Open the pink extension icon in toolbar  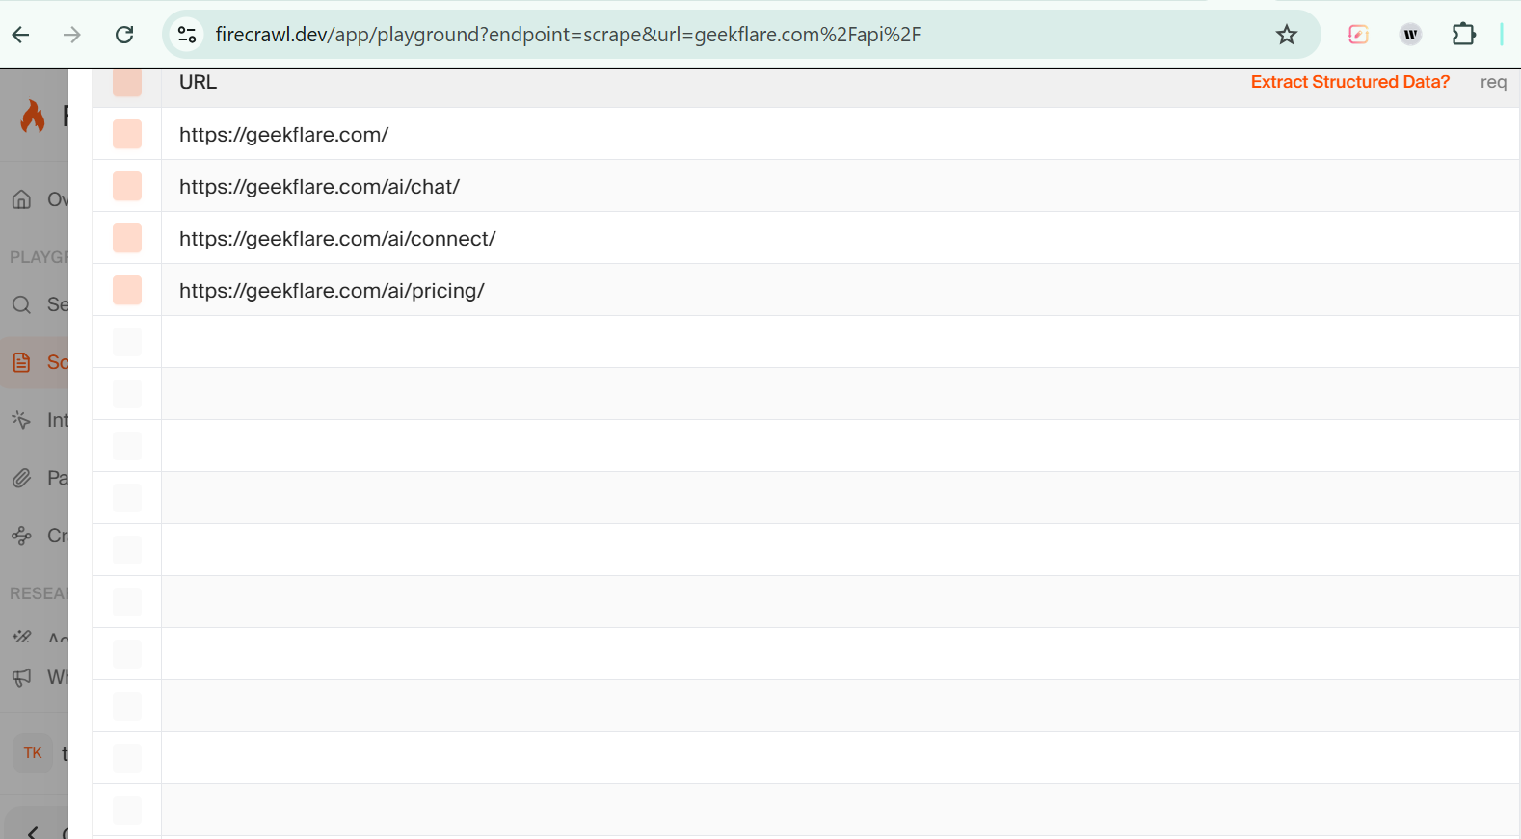(1358, 35)
